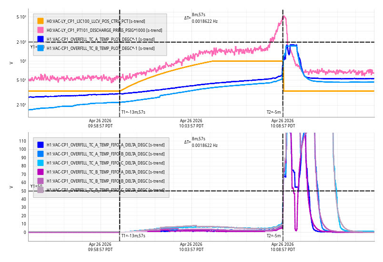Click the orange LLCV_POS_CTRL_PCT legend swatch
Image resolution: width=383 pixels, height=262 pixels.
tap(40, 21)
